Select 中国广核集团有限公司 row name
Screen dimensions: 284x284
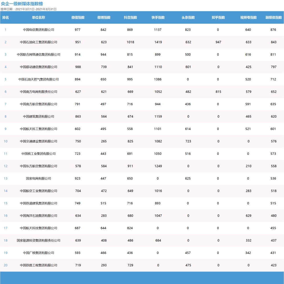[x=38, y=253]
